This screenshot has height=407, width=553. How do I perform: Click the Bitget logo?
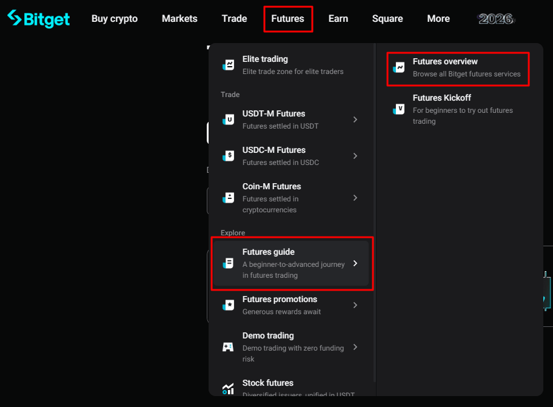point(38,19)
